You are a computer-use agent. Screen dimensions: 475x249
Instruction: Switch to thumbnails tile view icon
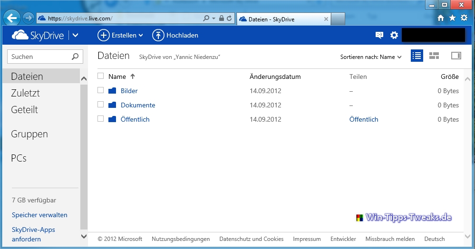click(434, 56)
